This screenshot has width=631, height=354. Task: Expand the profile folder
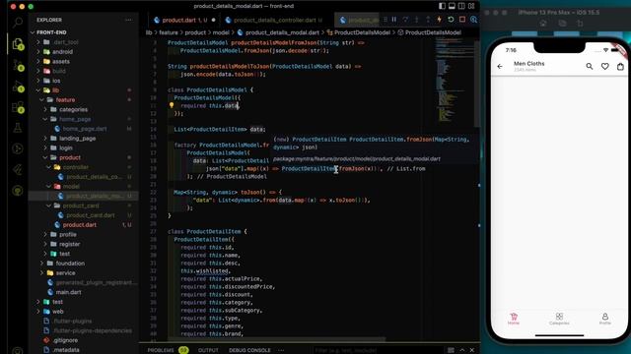(x=68, y=234)
